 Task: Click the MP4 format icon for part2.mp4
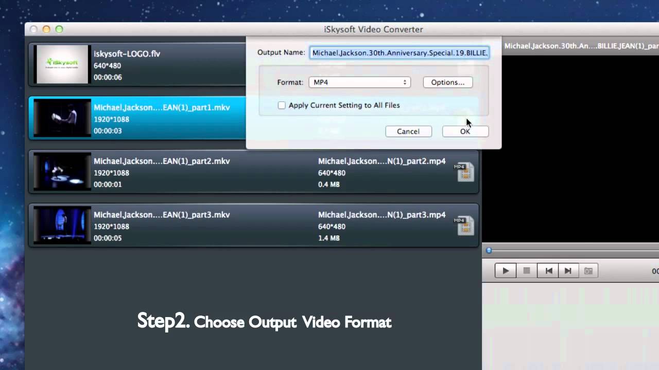click(464, 172)
